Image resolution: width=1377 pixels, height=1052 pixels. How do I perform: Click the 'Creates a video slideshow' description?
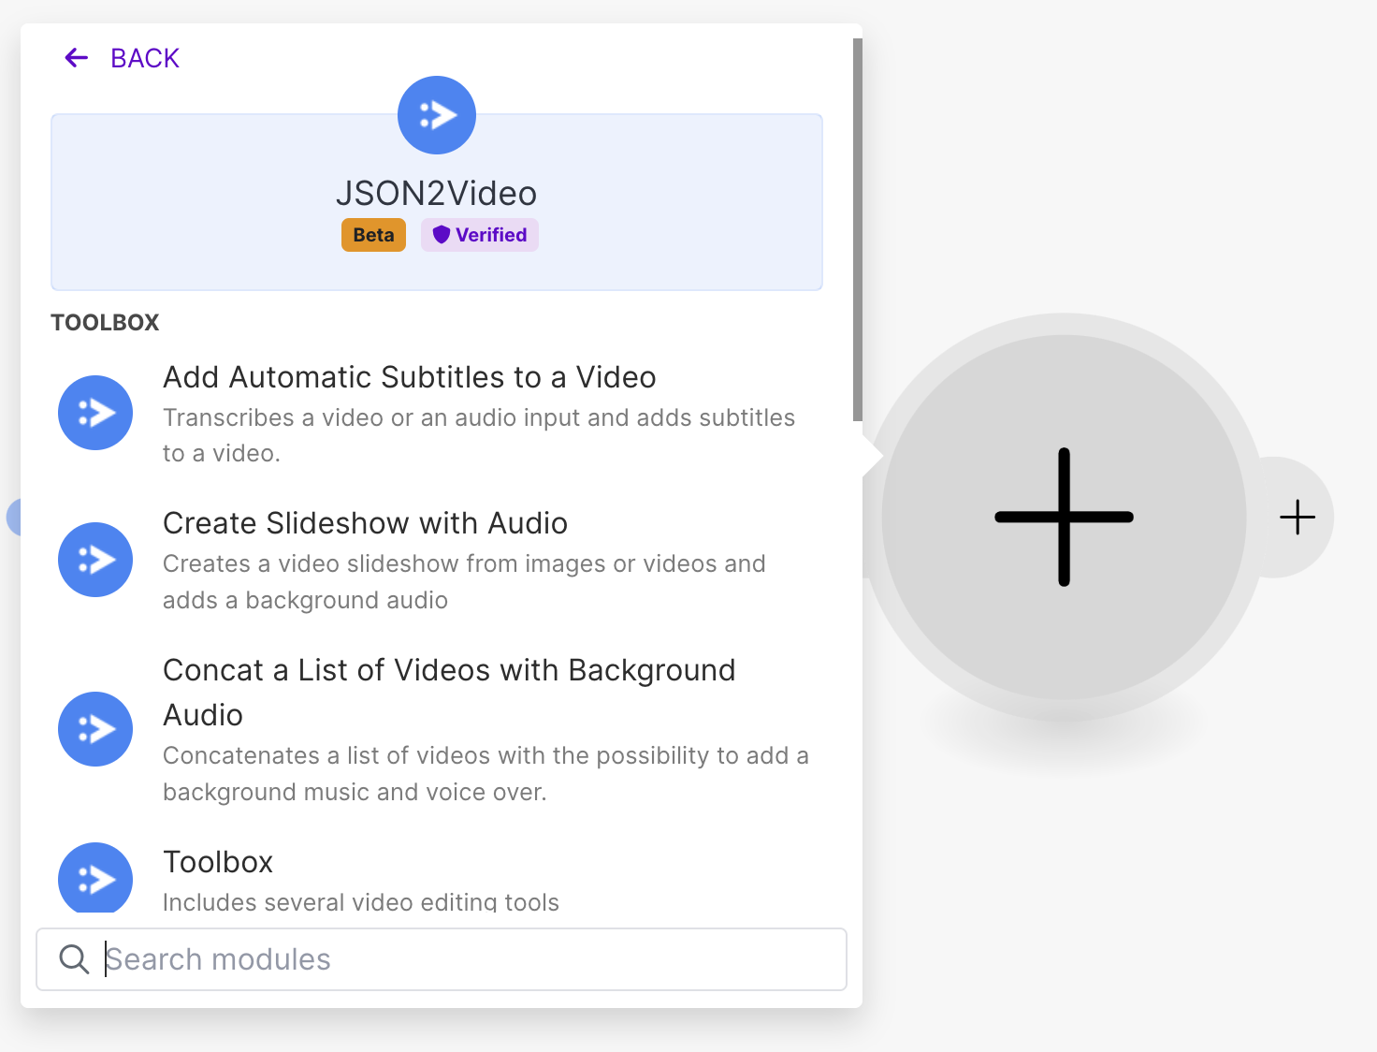464,582
